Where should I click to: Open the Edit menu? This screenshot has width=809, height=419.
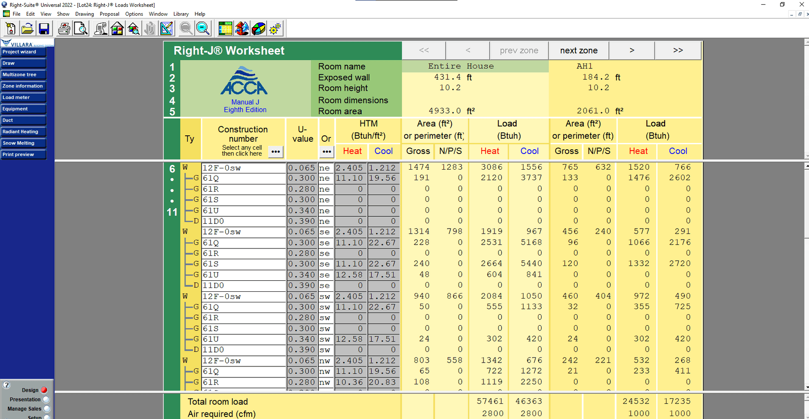31,14
